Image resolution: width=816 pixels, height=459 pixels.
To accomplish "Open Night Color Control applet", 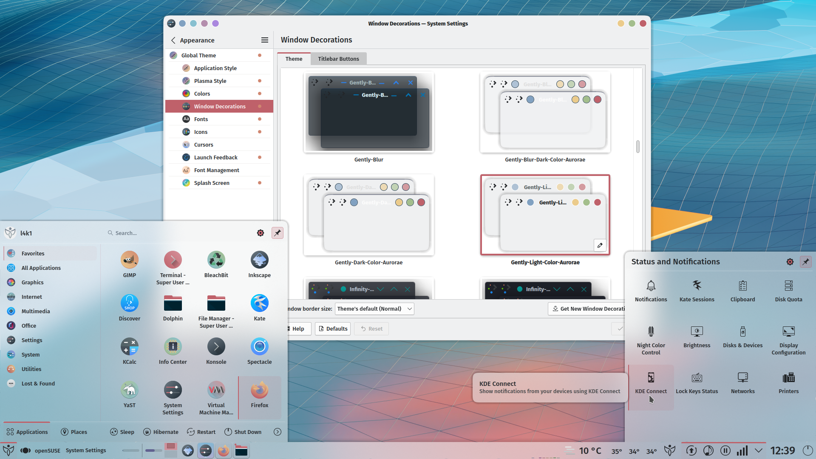I will pyautogui.click(x=651, y=340).
